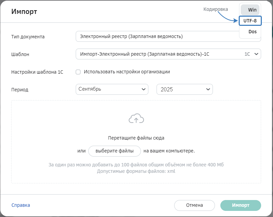Choose UTF-8 from the encoding list
This screenshot has width=273, height=217.
point(250,21)
